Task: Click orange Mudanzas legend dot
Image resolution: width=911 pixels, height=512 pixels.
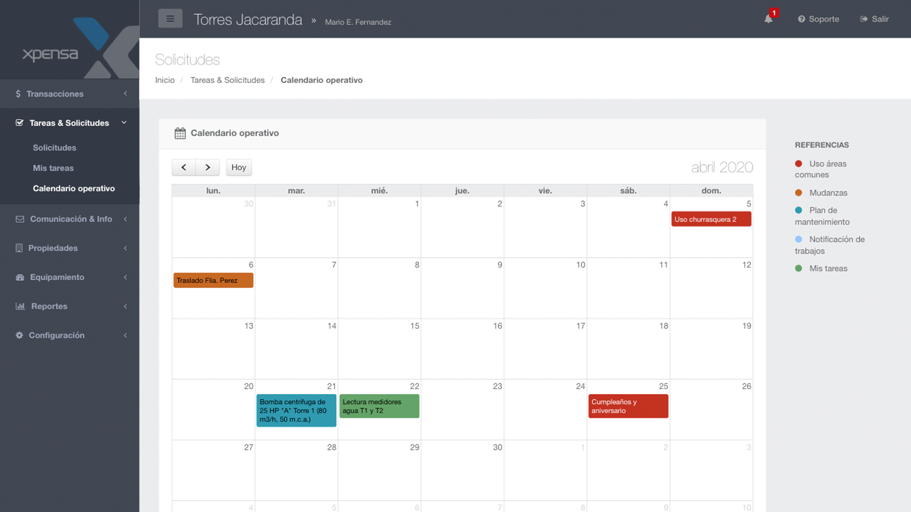Action: point(798,193)
